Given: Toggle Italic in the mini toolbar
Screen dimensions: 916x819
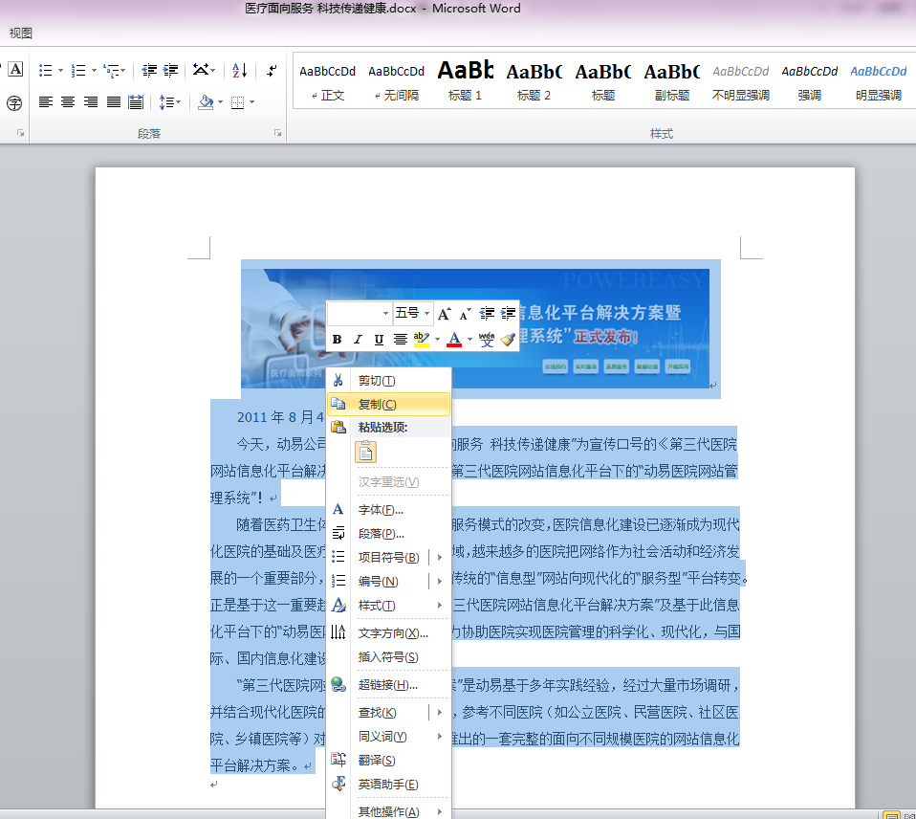Looking at the screenshot, I should tap(358, 340).
